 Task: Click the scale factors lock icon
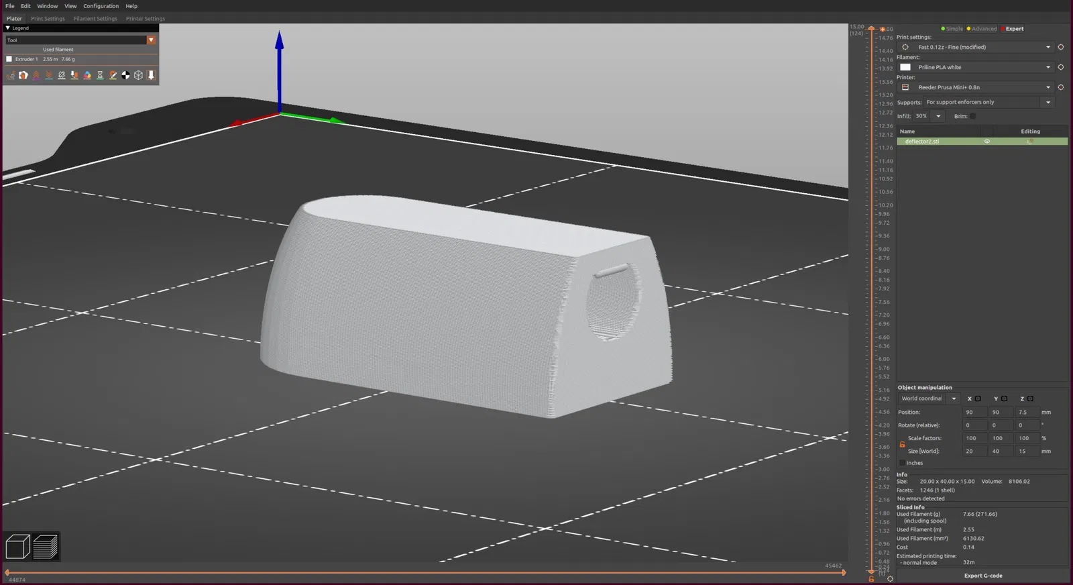click(x=902, y=444)
